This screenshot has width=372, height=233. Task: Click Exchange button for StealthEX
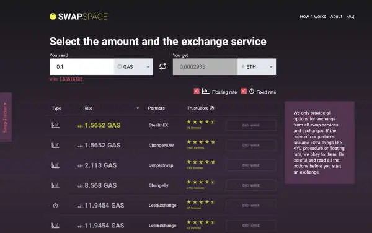click(x=251, y=125)
